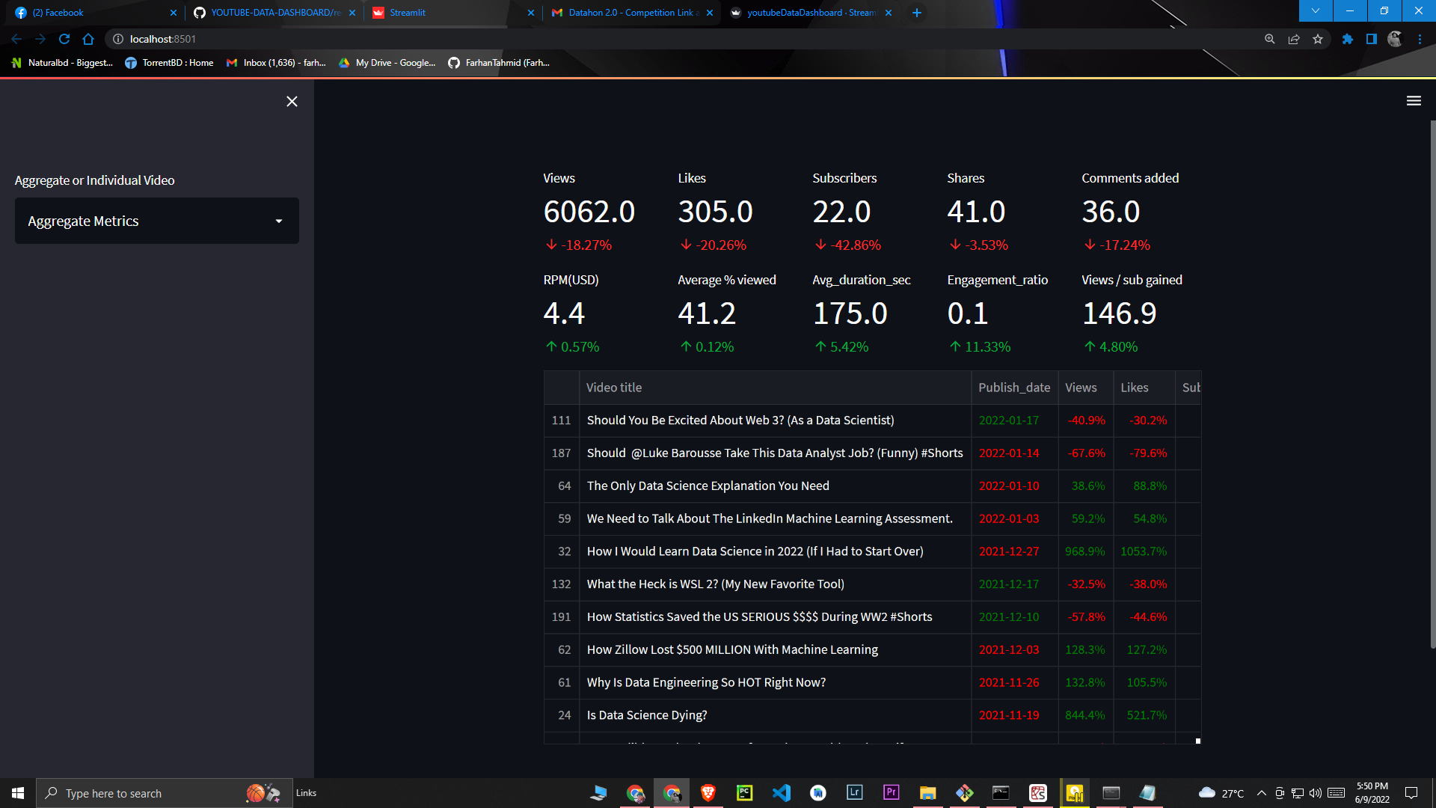
Task: Open the Inbox bookmark
Action: (276, 63)
